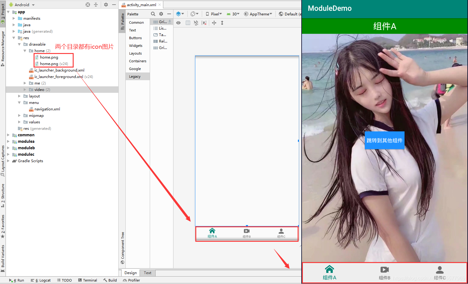Toggle view options with the eye icon

click(x=178, y=23)
